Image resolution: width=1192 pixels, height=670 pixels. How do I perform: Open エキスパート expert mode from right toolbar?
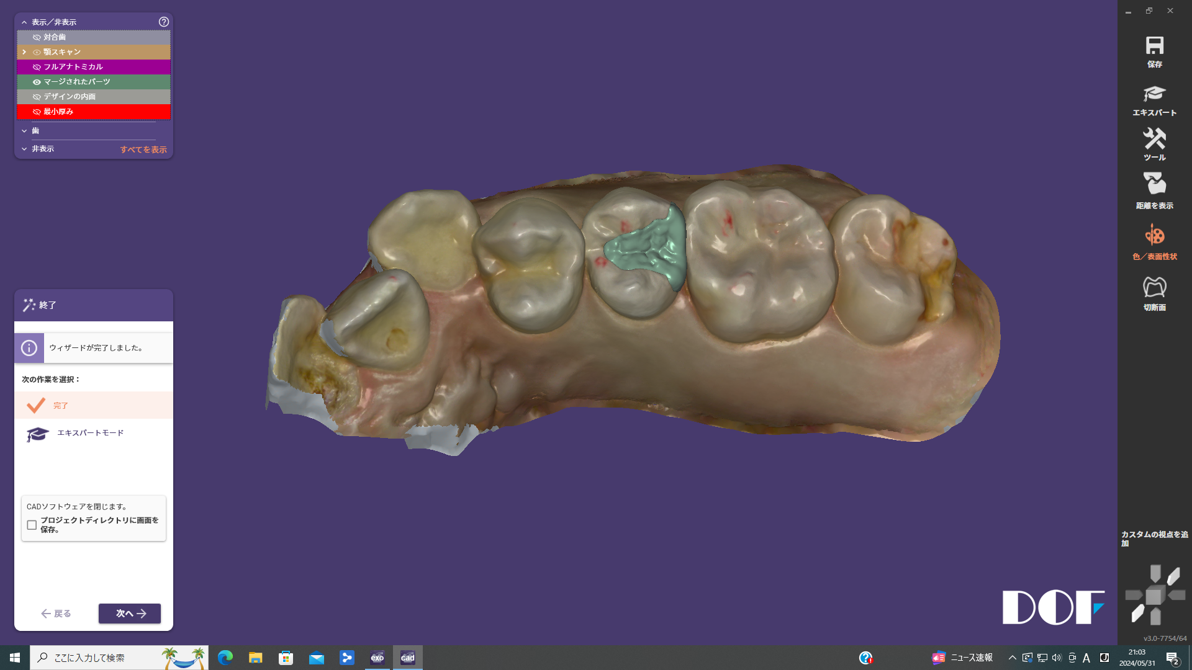1154,100
